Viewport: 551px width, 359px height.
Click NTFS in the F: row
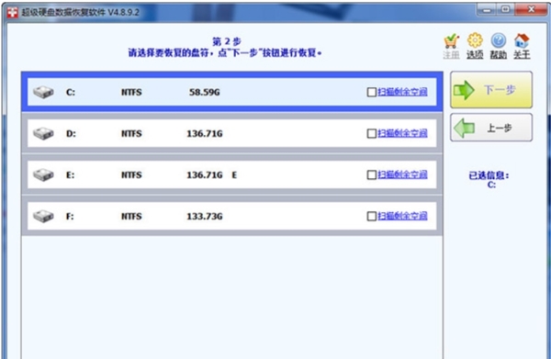tap(131, 217)
